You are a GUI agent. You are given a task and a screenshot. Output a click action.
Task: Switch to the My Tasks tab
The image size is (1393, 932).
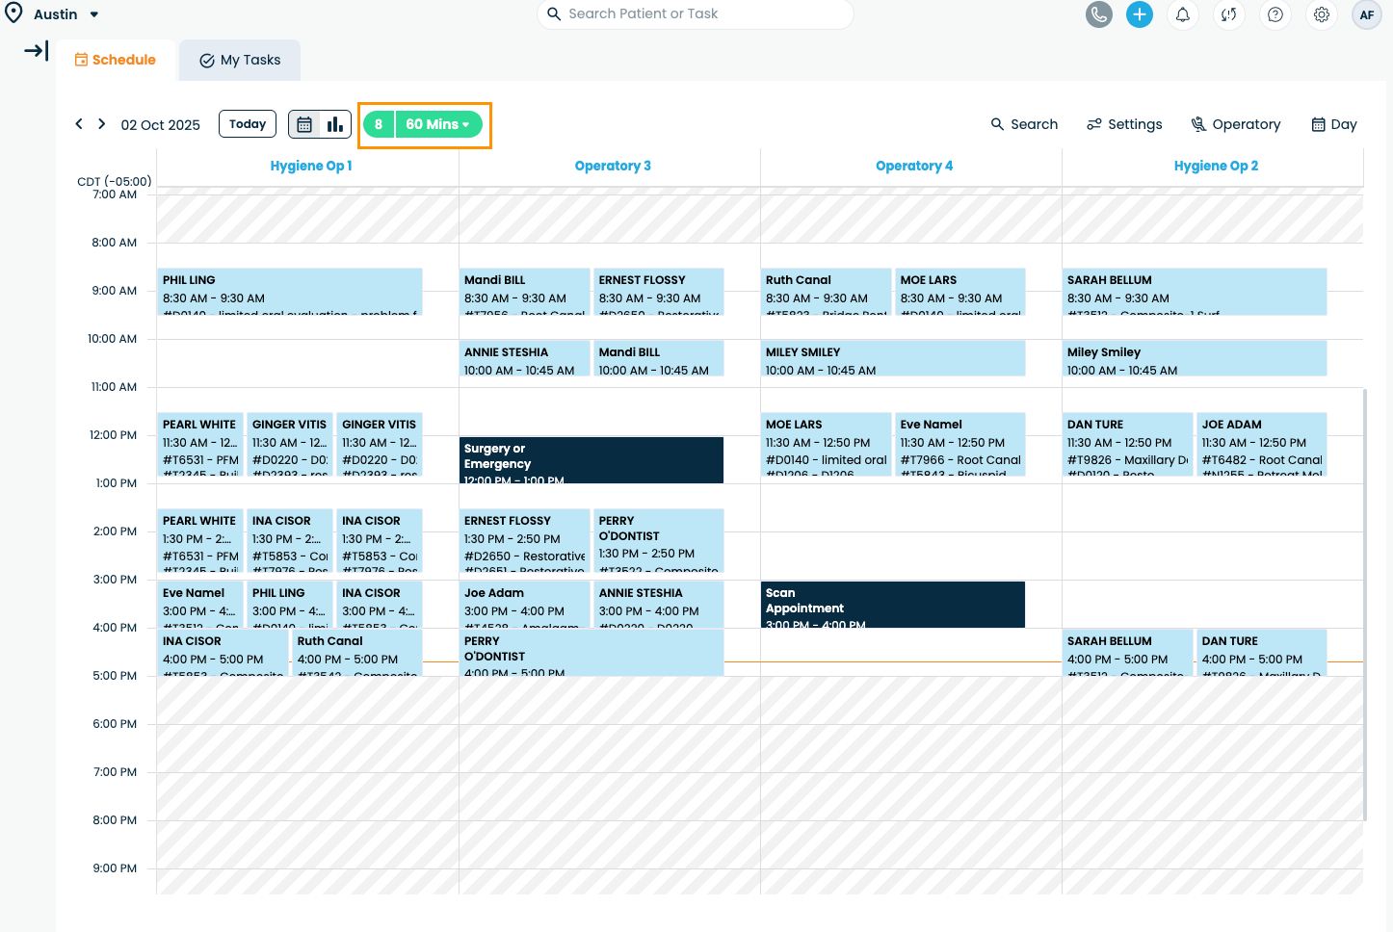tap(240, 60)
